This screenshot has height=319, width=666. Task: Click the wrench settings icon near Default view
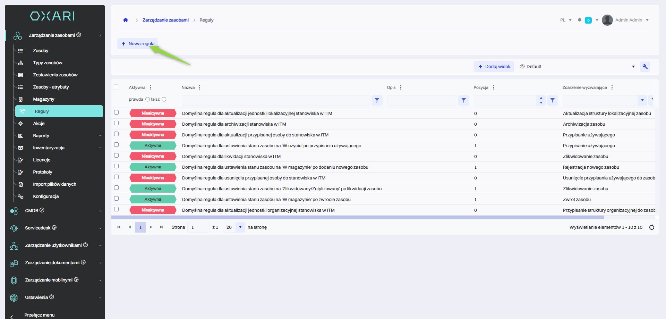coord(645,67)
